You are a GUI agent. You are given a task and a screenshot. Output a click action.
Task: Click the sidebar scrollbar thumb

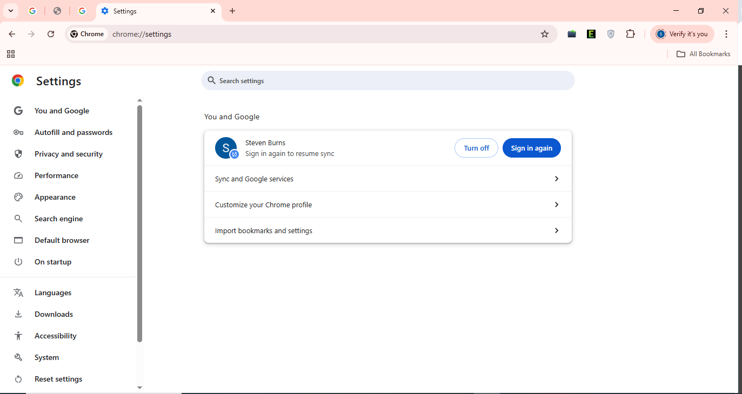tap(139, 223)
